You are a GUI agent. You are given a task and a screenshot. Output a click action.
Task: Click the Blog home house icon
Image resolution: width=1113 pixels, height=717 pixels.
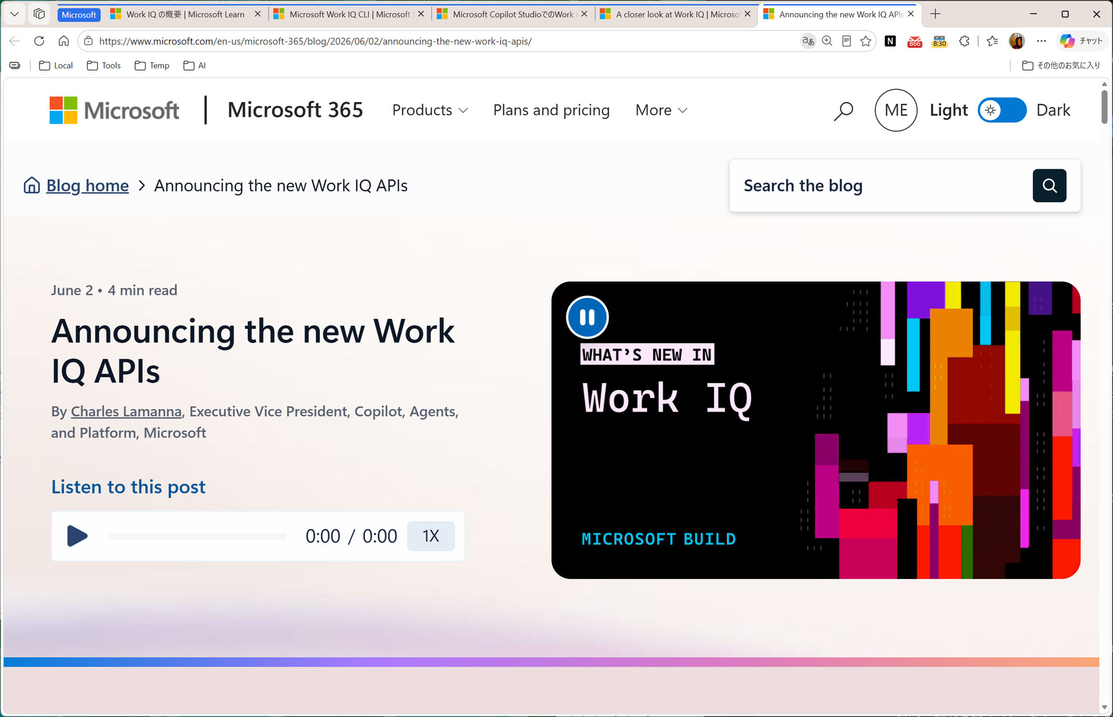[x=31, y=185]
